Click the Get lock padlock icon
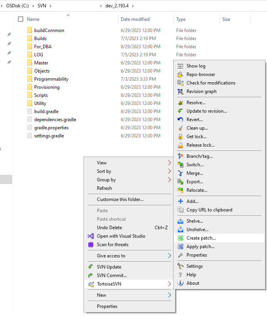The image size is (267, 316). tap(180, 137)
